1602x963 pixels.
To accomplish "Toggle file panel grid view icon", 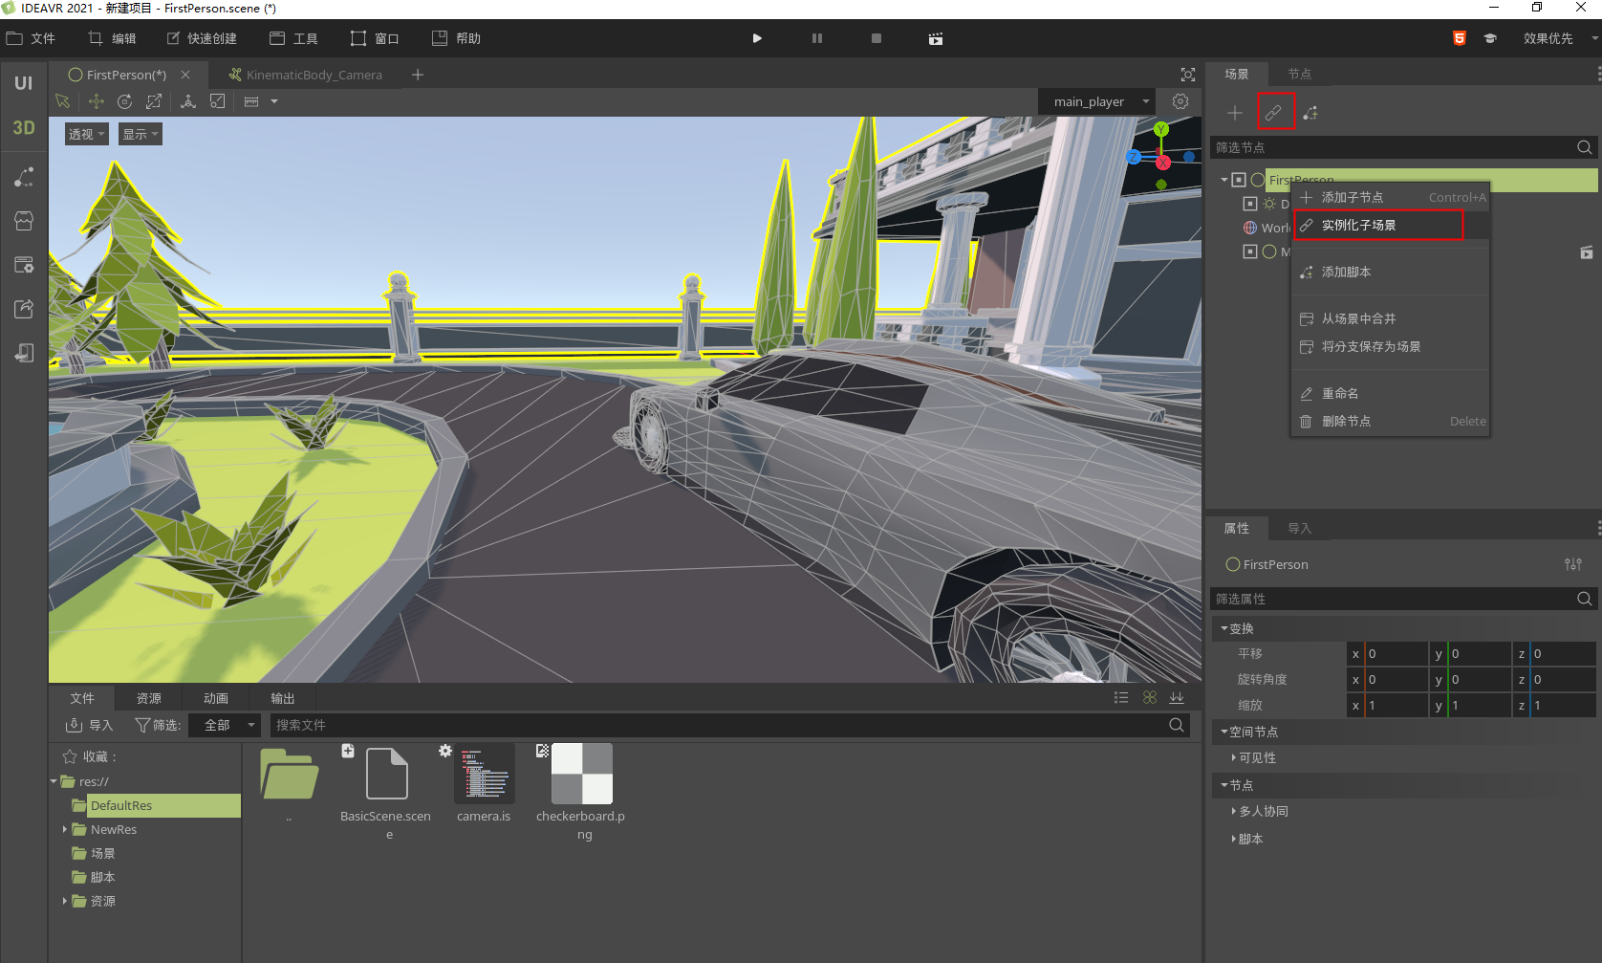I will click(x=1150, y=698).
